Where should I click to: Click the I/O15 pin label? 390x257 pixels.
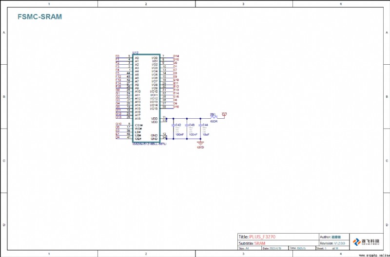point(154,109)
